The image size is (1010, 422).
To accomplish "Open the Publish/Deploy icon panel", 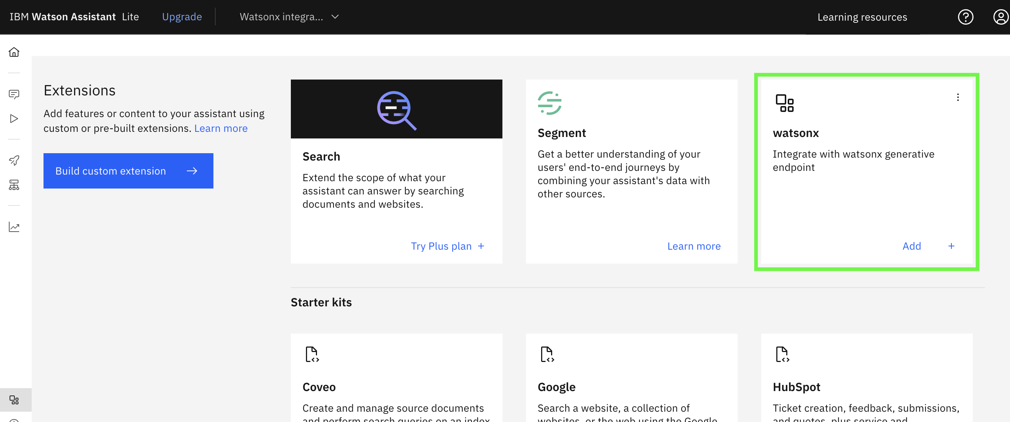I will pyautogui.click(x=14, y=159).
